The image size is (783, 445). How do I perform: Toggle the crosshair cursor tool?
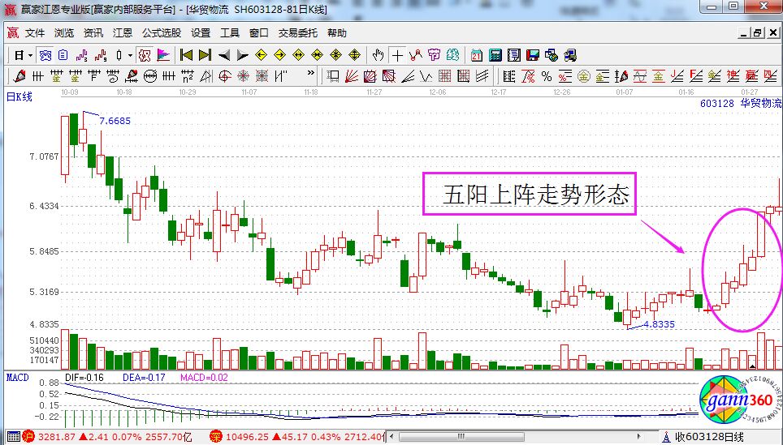[x=396, y=55]
